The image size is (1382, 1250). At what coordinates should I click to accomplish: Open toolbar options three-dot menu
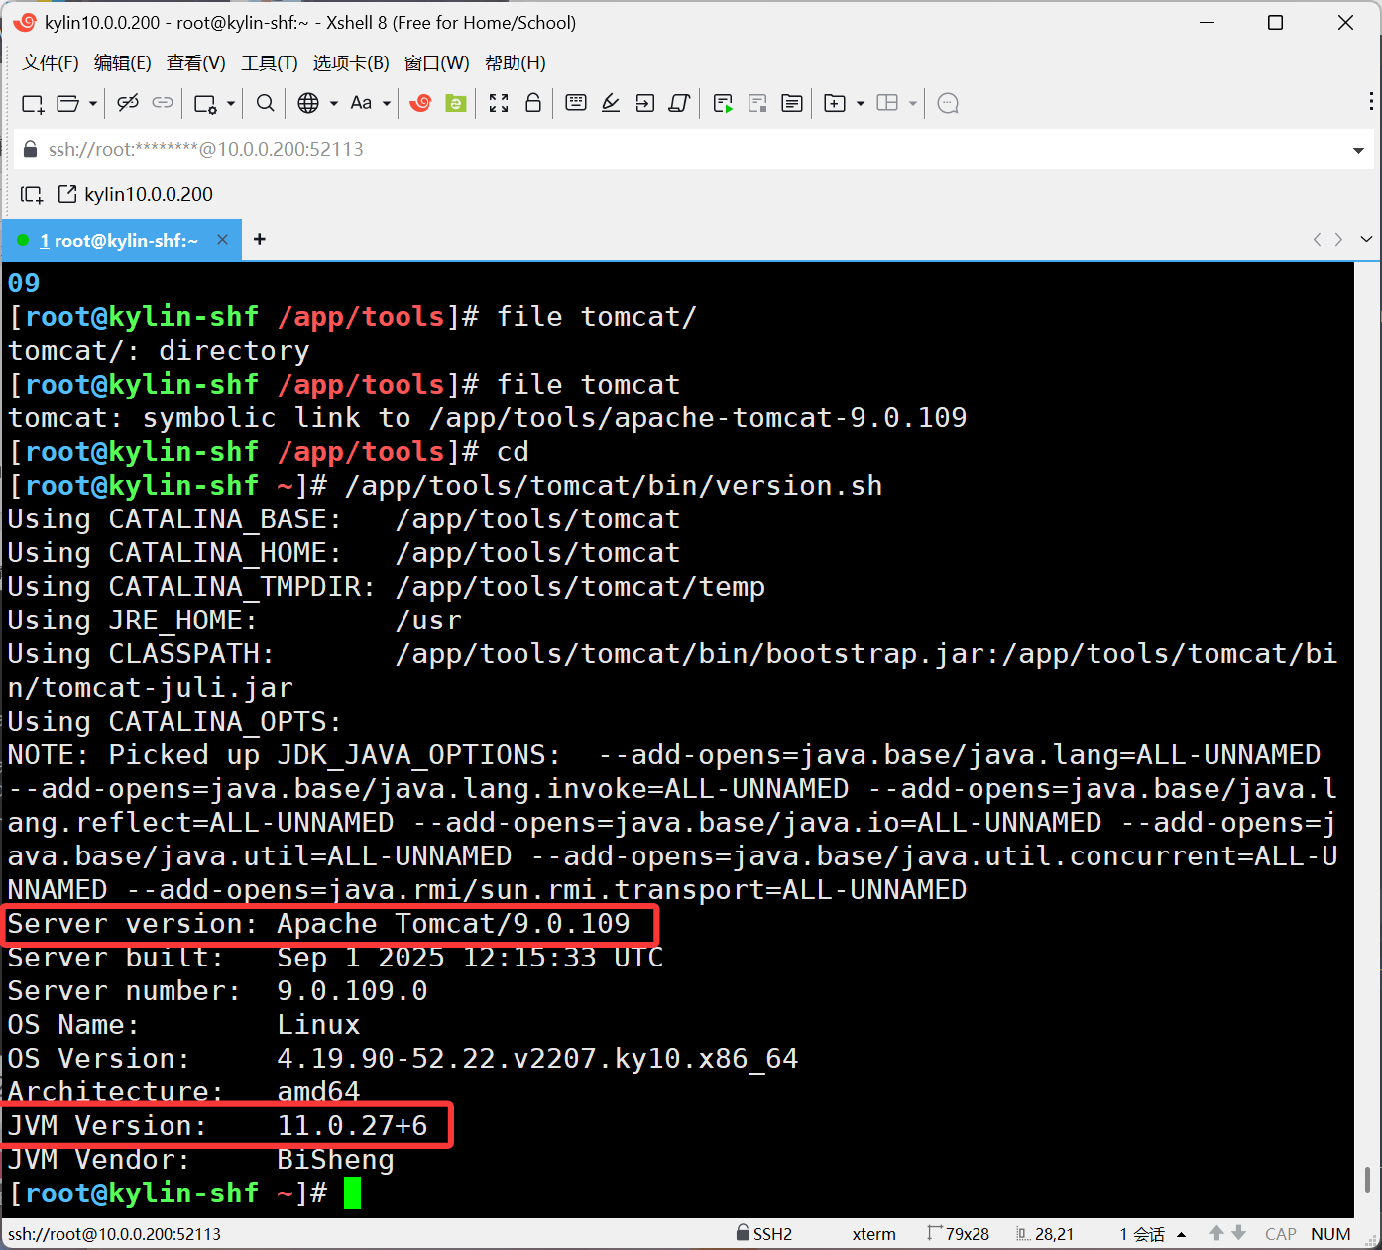coord(1371,101)
